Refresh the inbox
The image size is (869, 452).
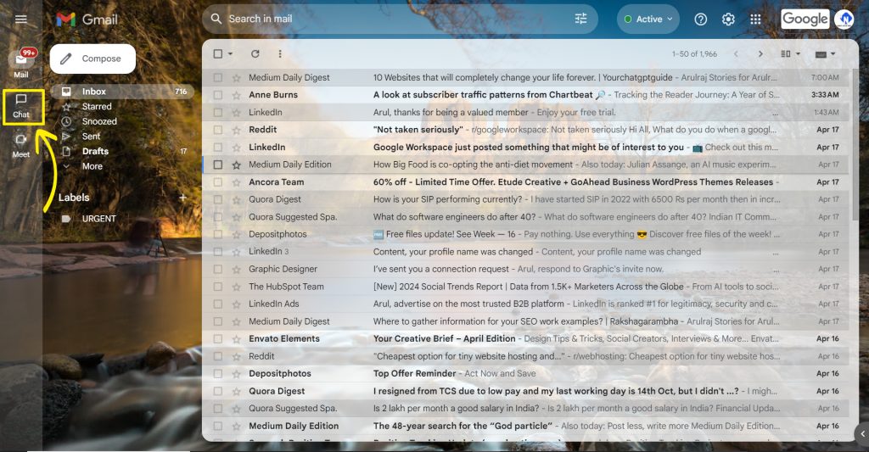point(255,53)
